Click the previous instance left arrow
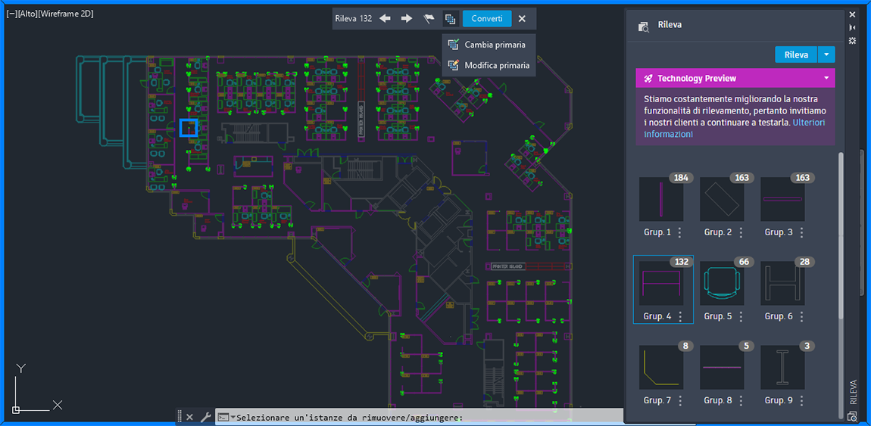Viewport: 871px width, 426px height. pos(385,18)
